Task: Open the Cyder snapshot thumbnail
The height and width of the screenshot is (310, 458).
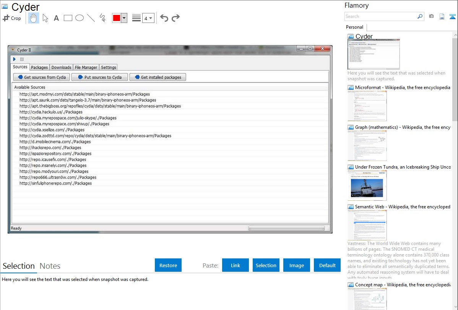Action: (374, 54)
